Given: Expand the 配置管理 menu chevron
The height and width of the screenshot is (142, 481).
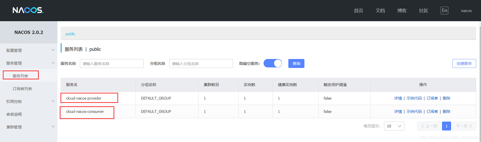Looking at the screenshot, I should point(53,50).
